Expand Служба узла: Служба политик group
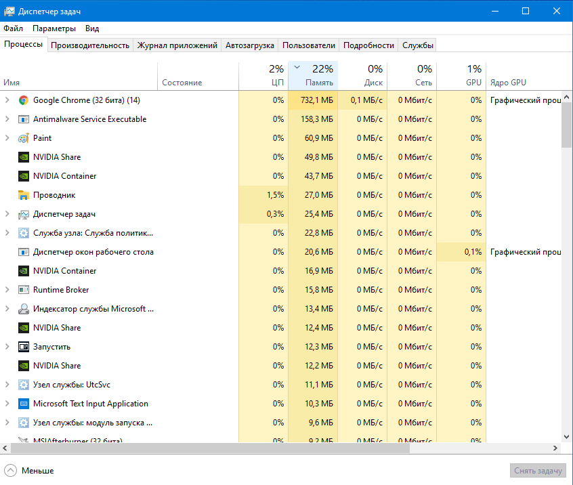 tap(7, 233)
